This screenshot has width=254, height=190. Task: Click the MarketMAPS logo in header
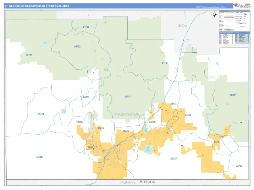[239, 6]
